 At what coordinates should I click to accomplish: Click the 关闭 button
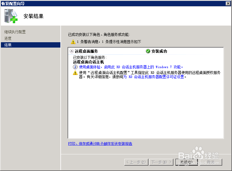[x=186, y=162]
